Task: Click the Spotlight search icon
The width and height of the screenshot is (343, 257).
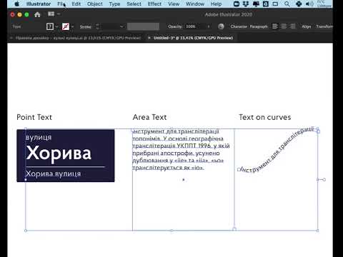Action: pyautogui.click(x=287, y=4)
